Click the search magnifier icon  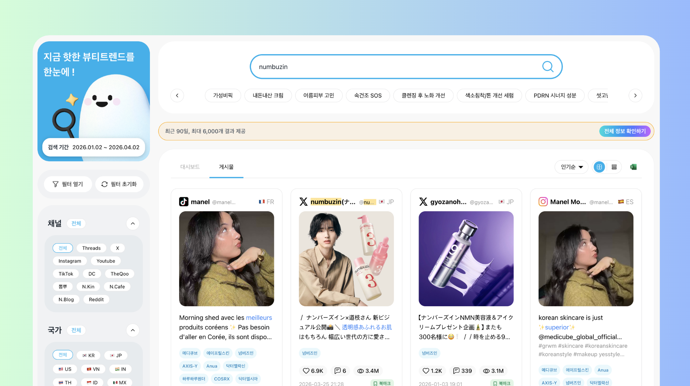pyautogui.click(x=548, y=67)
